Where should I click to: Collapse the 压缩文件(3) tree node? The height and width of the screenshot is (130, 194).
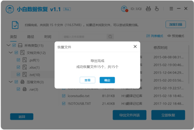pyautogui.click(x=11, y=82)
